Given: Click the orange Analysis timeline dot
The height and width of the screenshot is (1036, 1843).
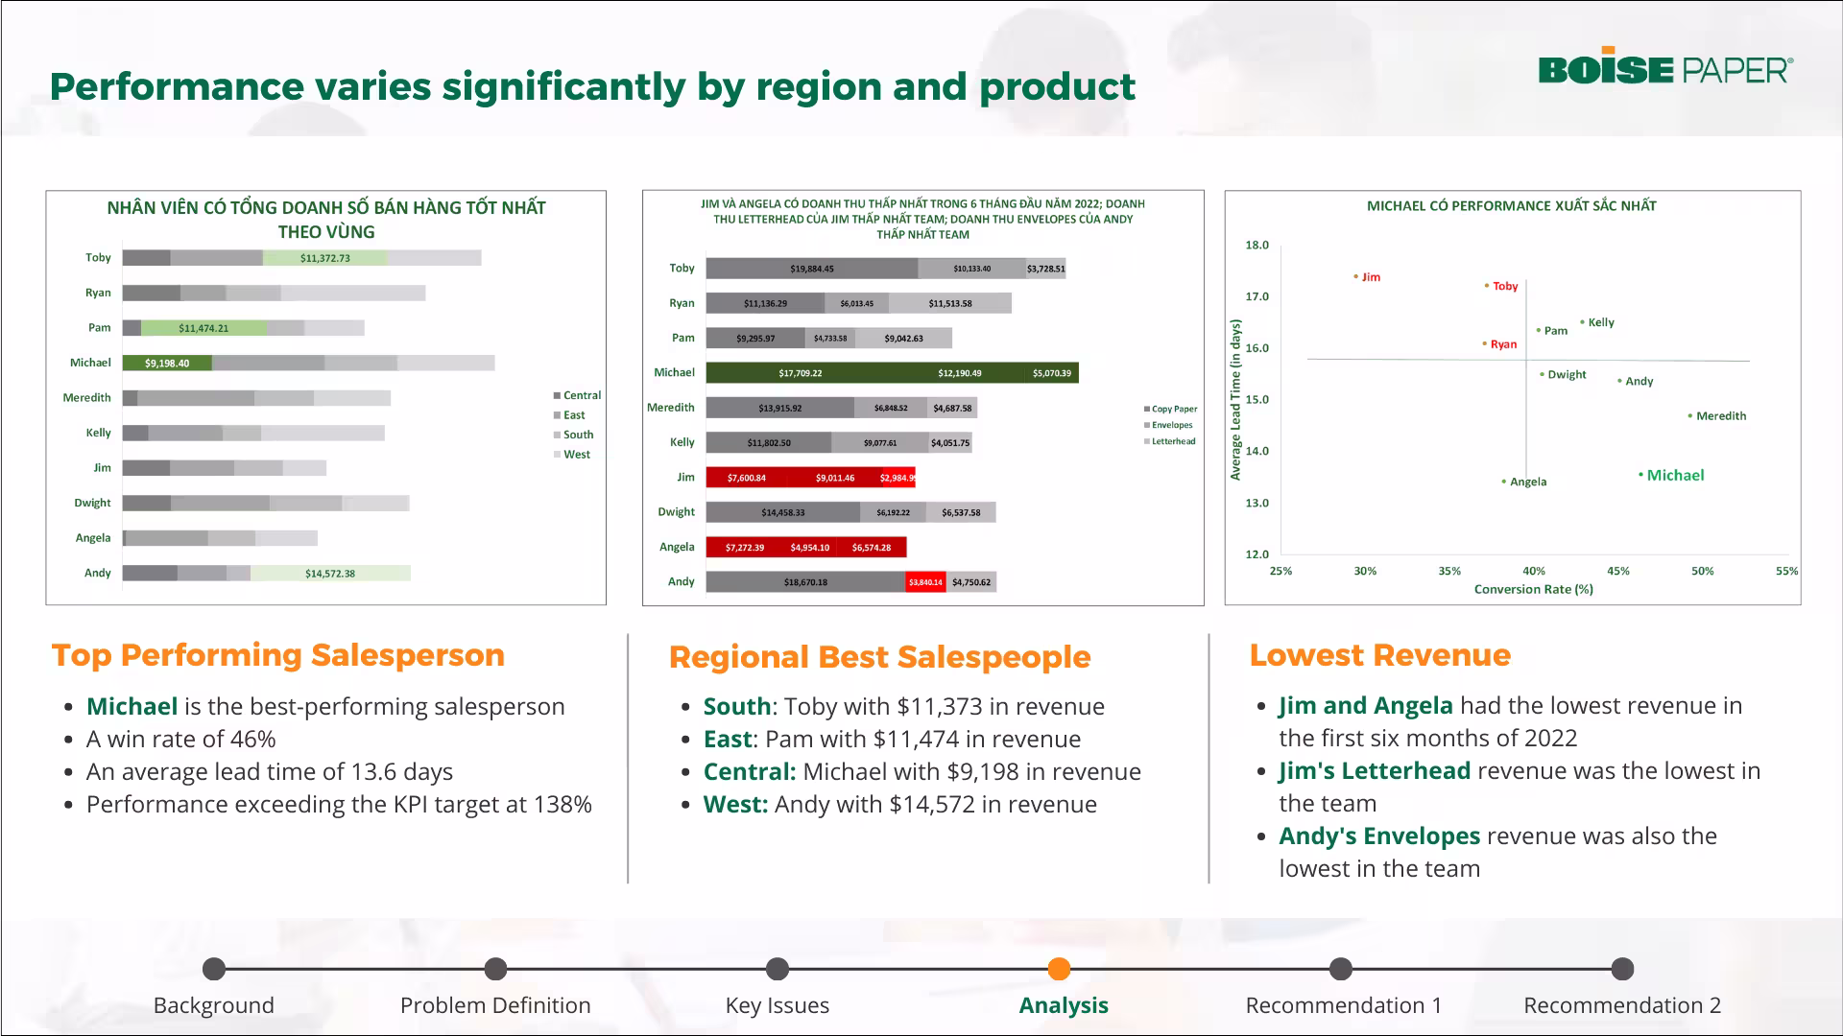Looking at the screenshot, I should [1059, 969].
